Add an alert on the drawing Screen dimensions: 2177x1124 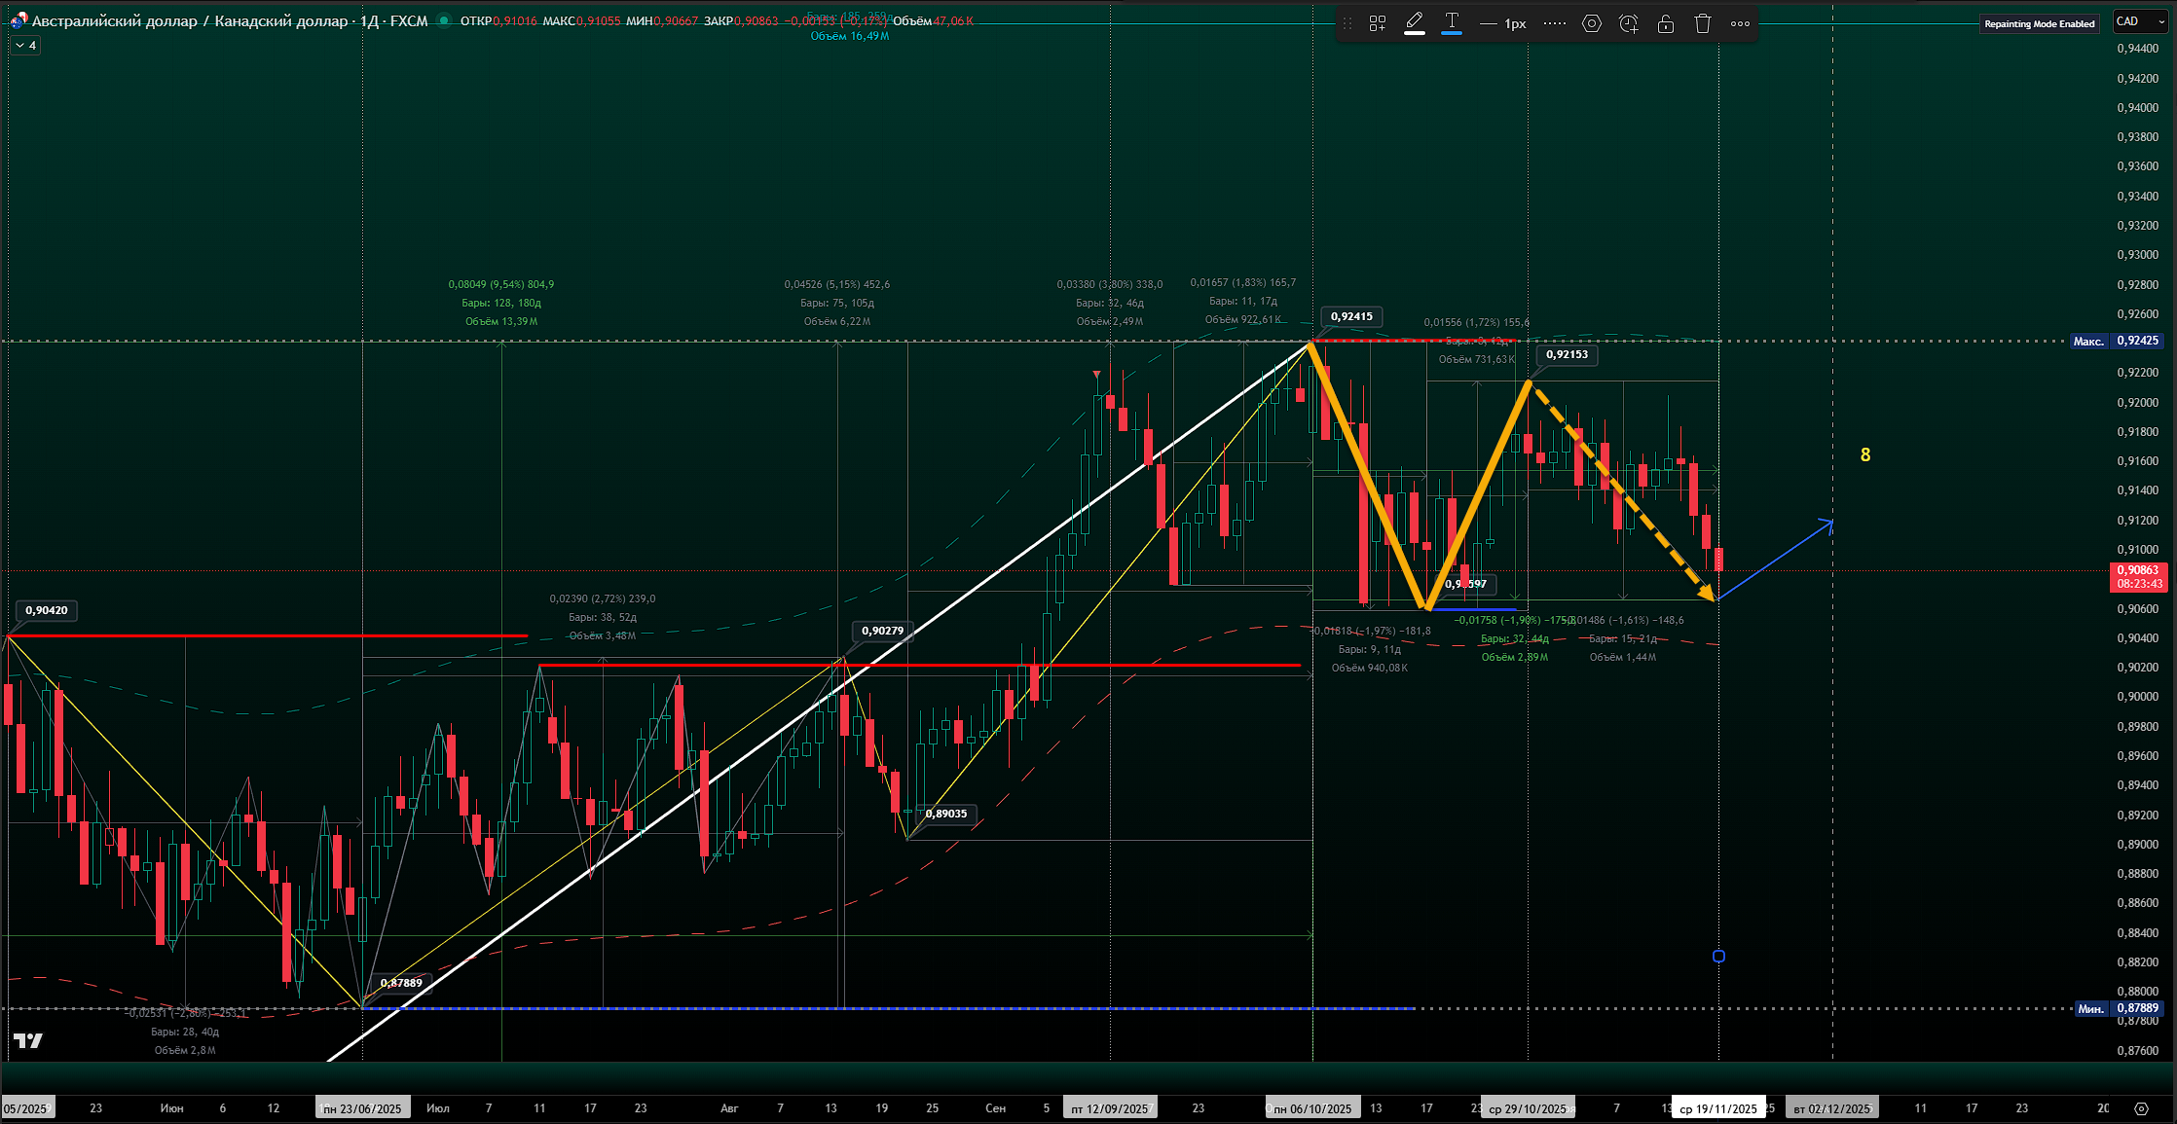coord(1629,23)
